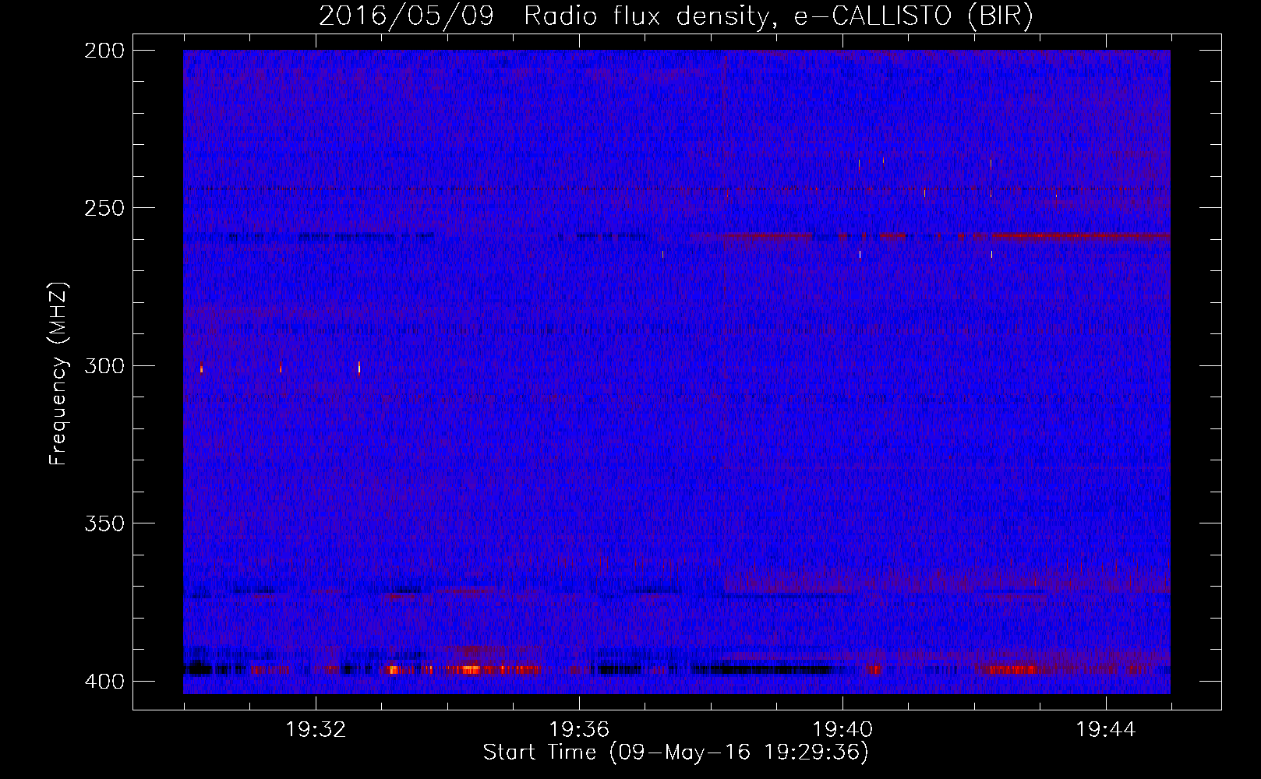Viewport: 1261px width, 779px height.
Task: Click the 300 frequency tick label
Action: pyautogui.click(x=104, y=366)
